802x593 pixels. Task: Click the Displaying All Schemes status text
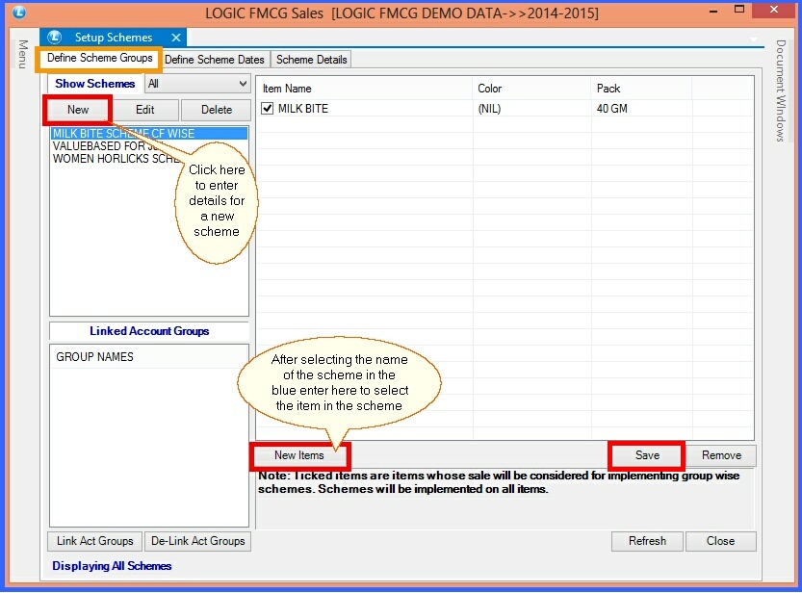[x=112, y=566]
